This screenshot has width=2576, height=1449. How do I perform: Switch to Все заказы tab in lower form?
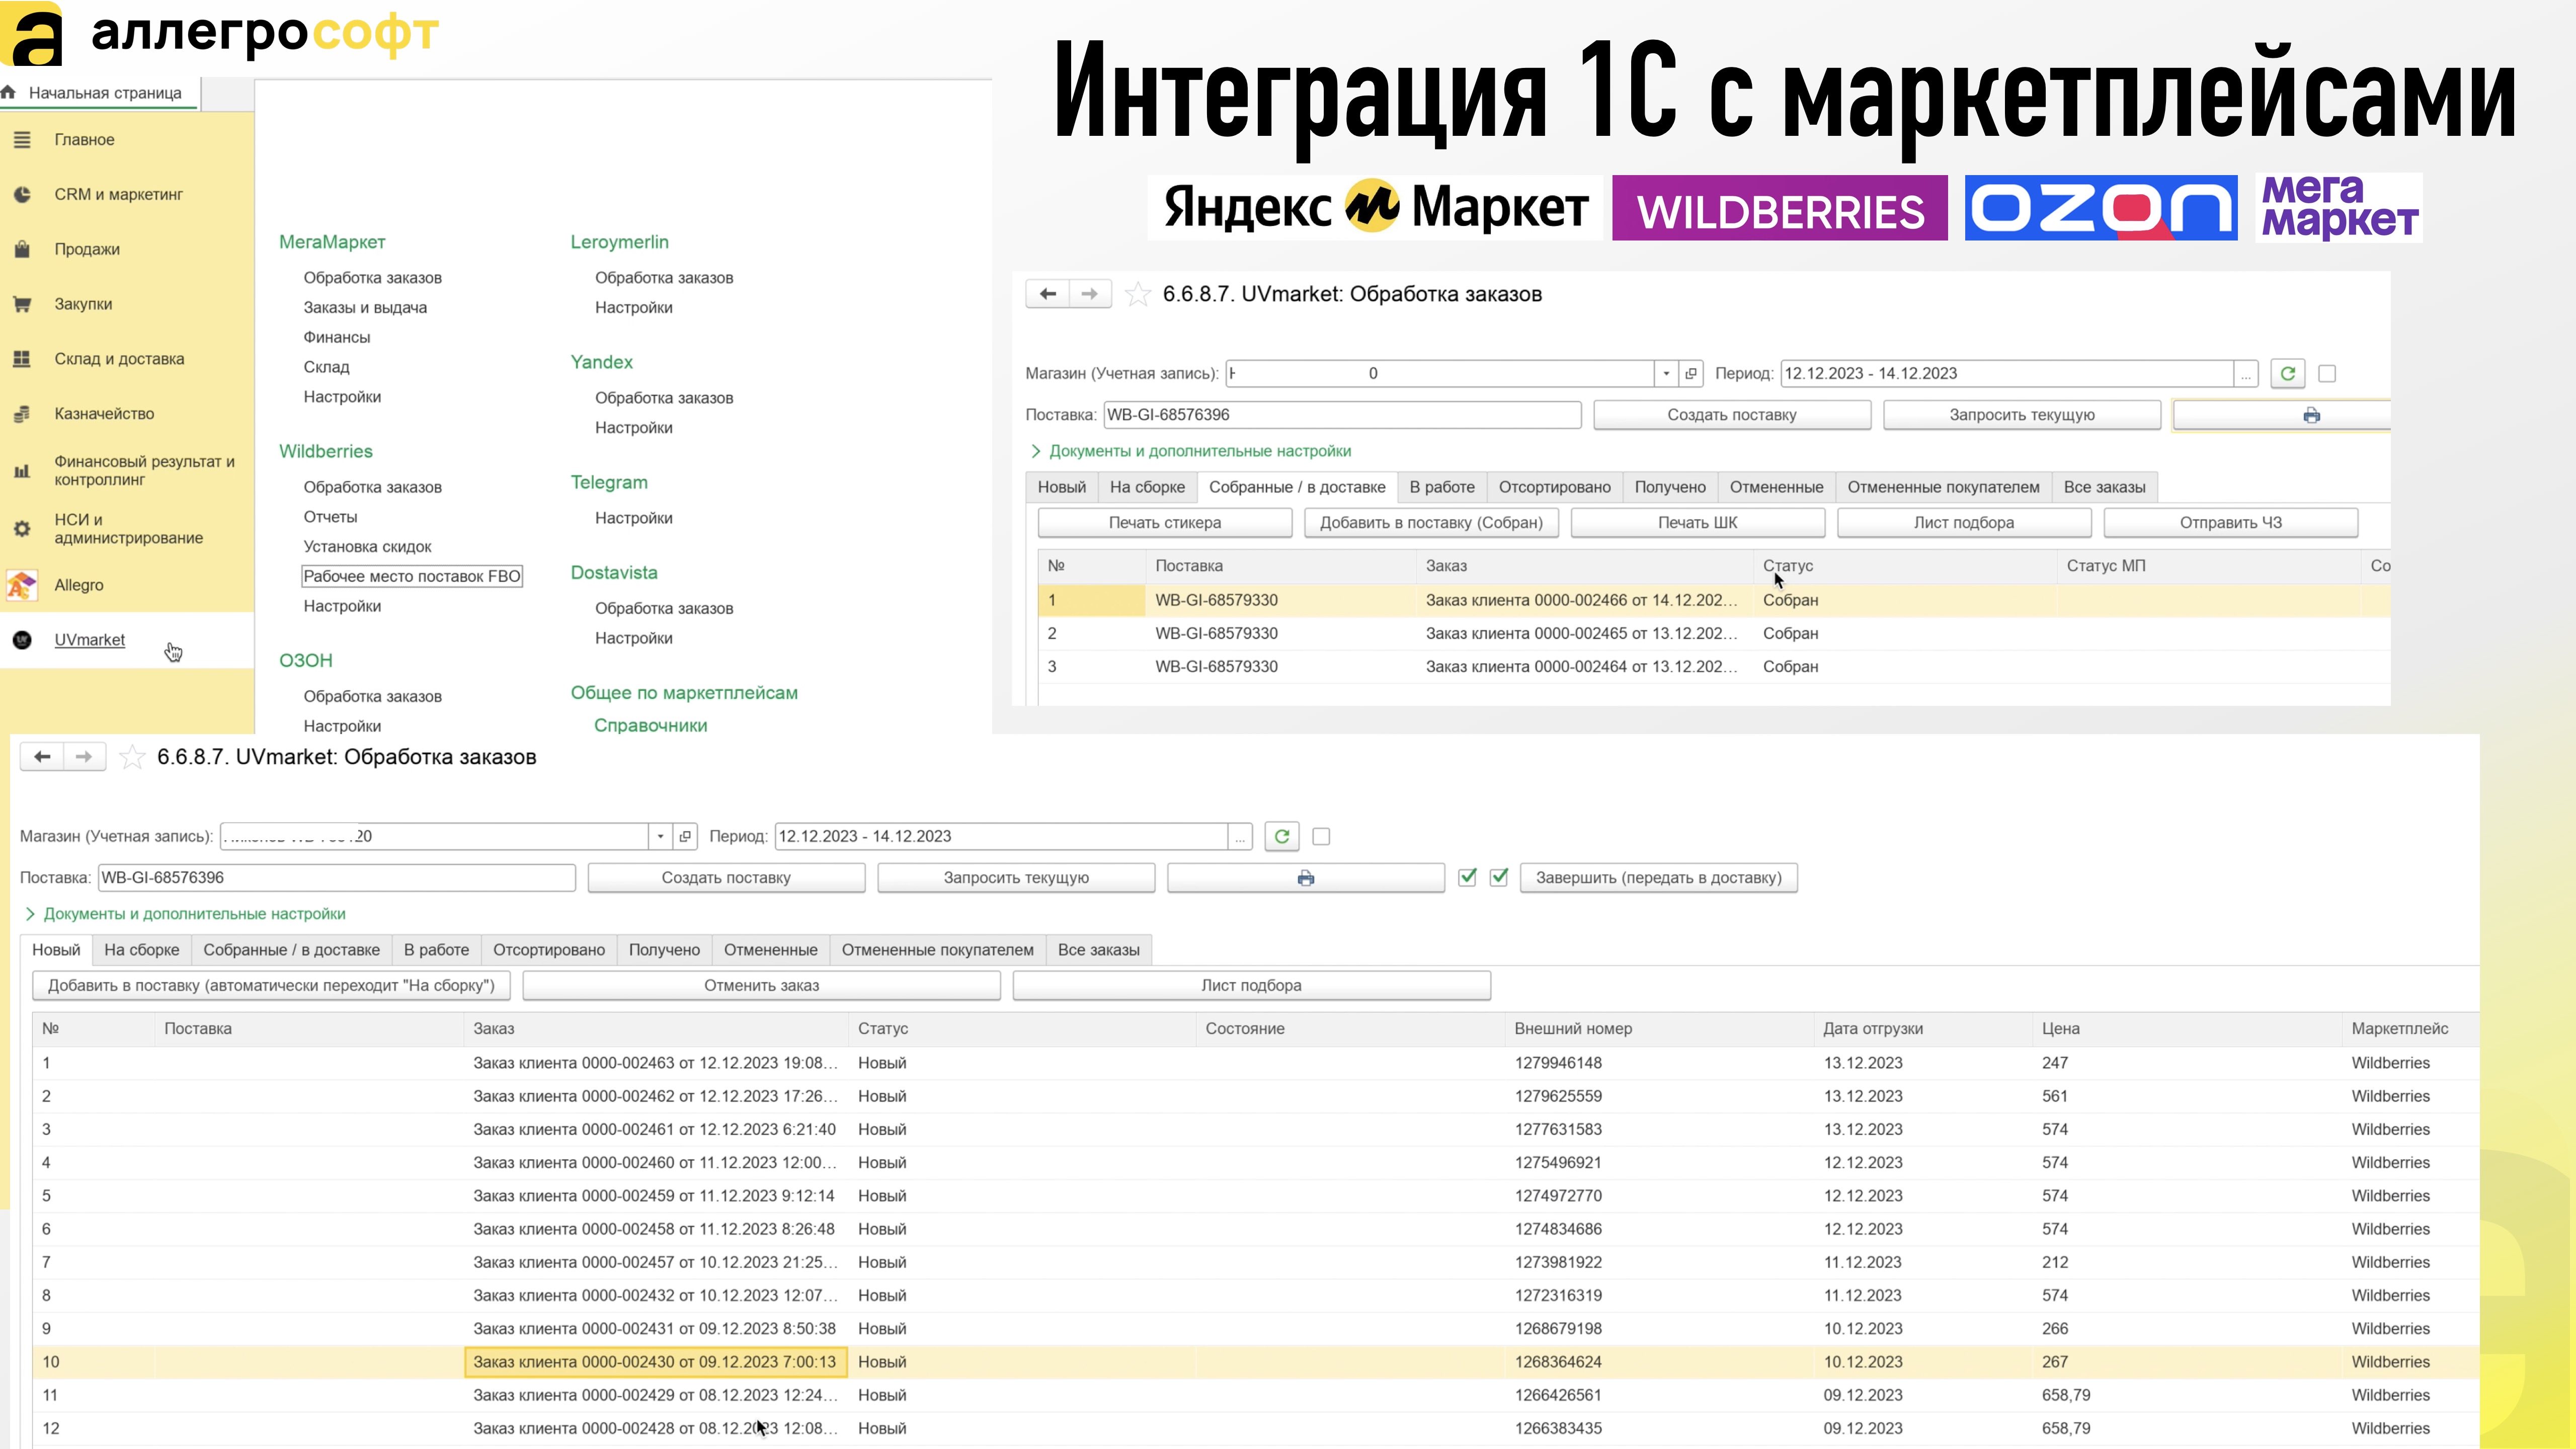pyautogui.click(x=1098, y=950)
